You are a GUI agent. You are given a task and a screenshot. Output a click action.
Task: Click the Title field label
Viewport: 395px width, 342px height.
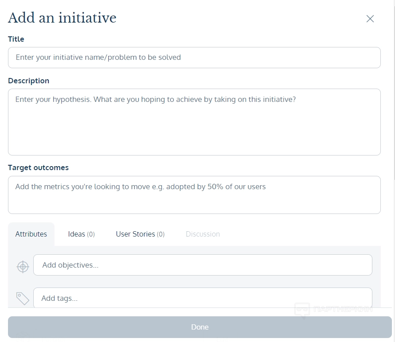pos(16,39)
